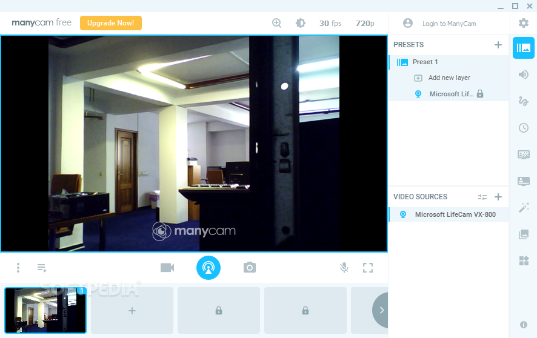Maximize the ManyCam window
This screenshot has width=537, height=338.
tap(515, 6)
